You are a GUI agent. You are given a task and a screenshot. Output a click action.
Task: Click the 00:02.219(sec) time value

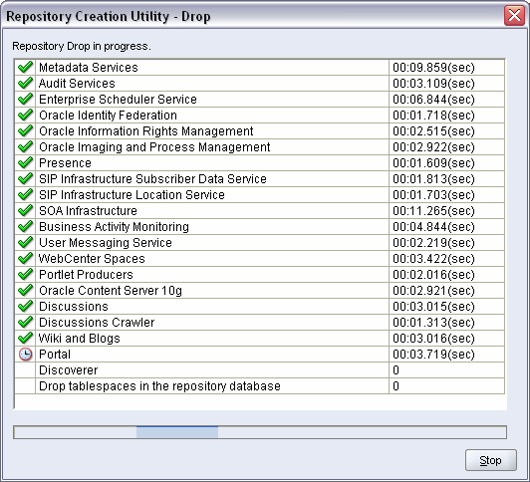tap(433, 243)
